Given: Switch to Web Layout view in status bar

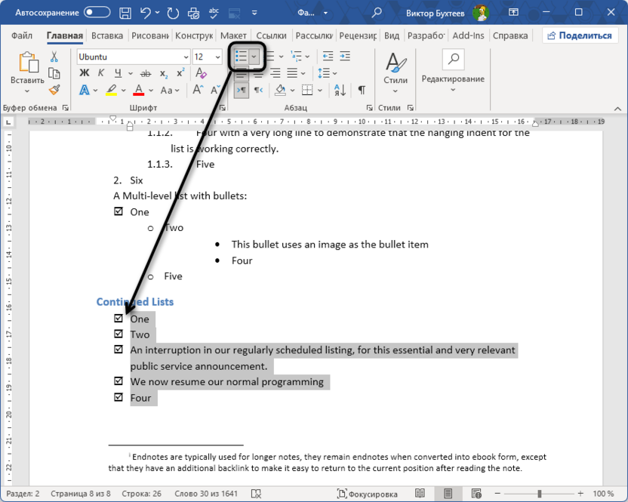Looking at the screenshot, I should (476, 494).
